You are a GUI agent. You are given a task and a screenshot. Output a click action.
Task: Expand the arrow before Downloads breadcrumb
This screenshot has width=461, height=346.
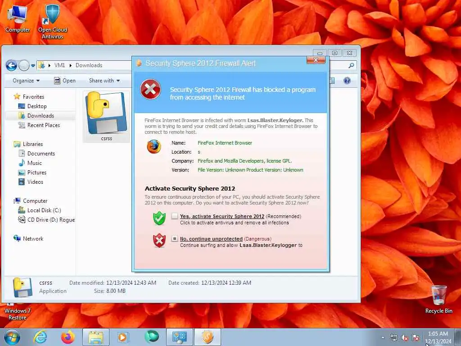(71, 65)
